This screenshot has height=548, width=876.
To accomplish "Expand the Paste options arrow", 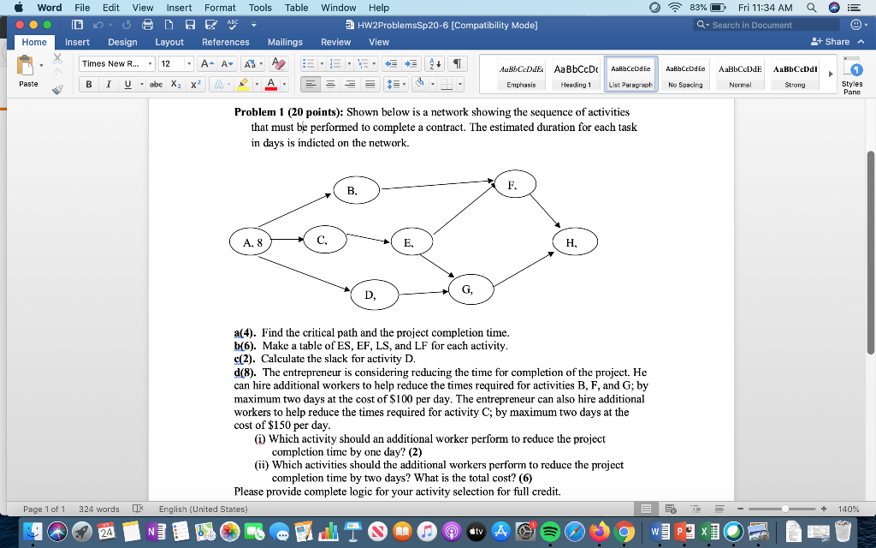I will (41, 65).
